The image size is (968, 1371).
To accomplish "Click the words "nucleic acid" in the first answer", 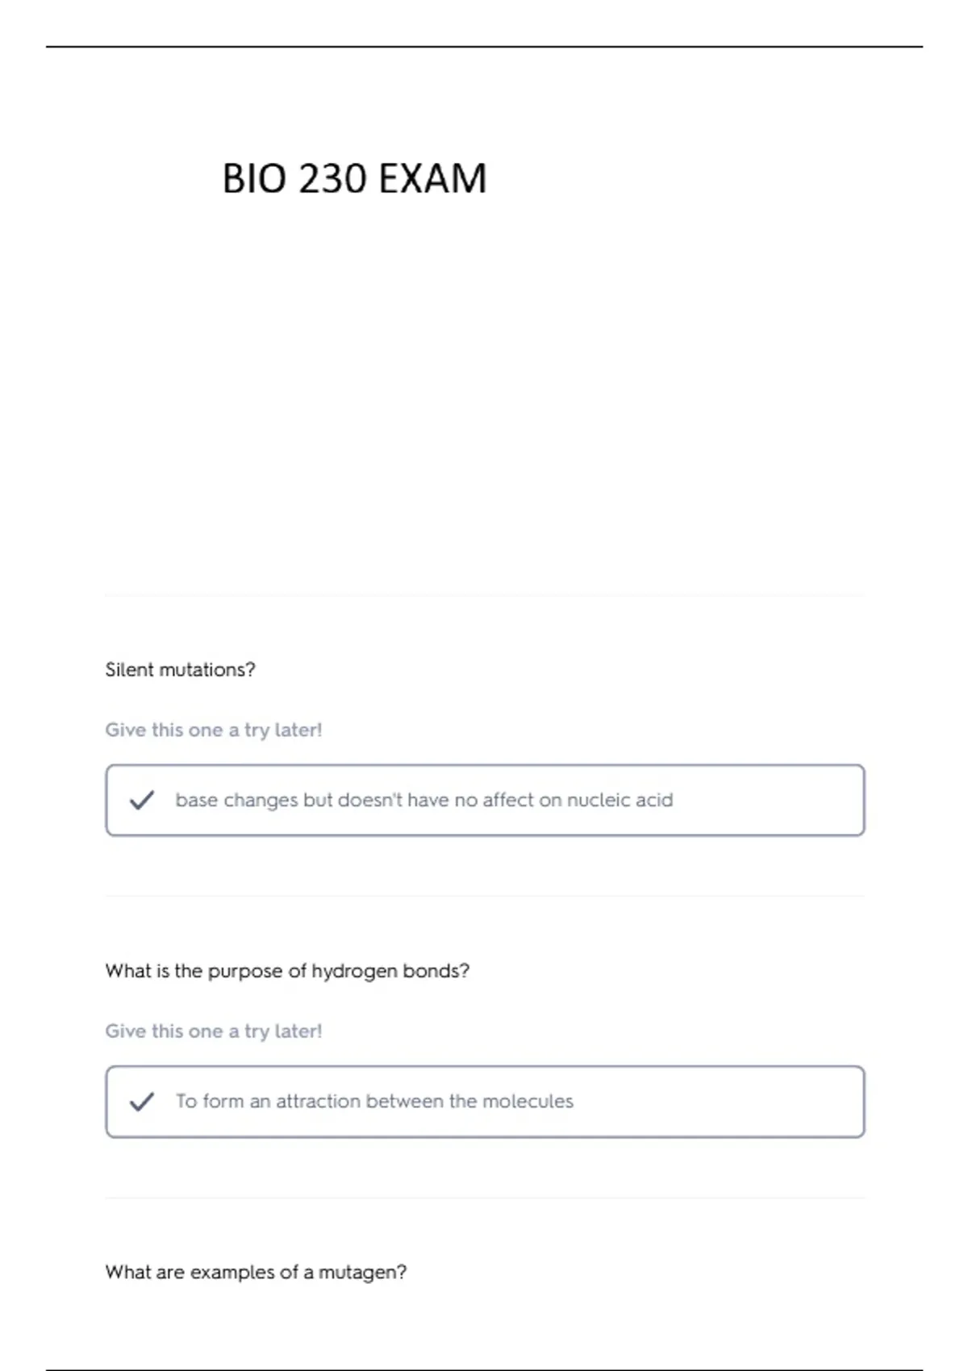I will point(620,800).
